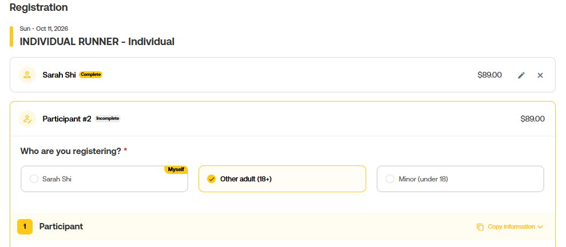Select the Other adult (18+) option
The height and width of the screenshot is (247, 566).
[212, 179]
